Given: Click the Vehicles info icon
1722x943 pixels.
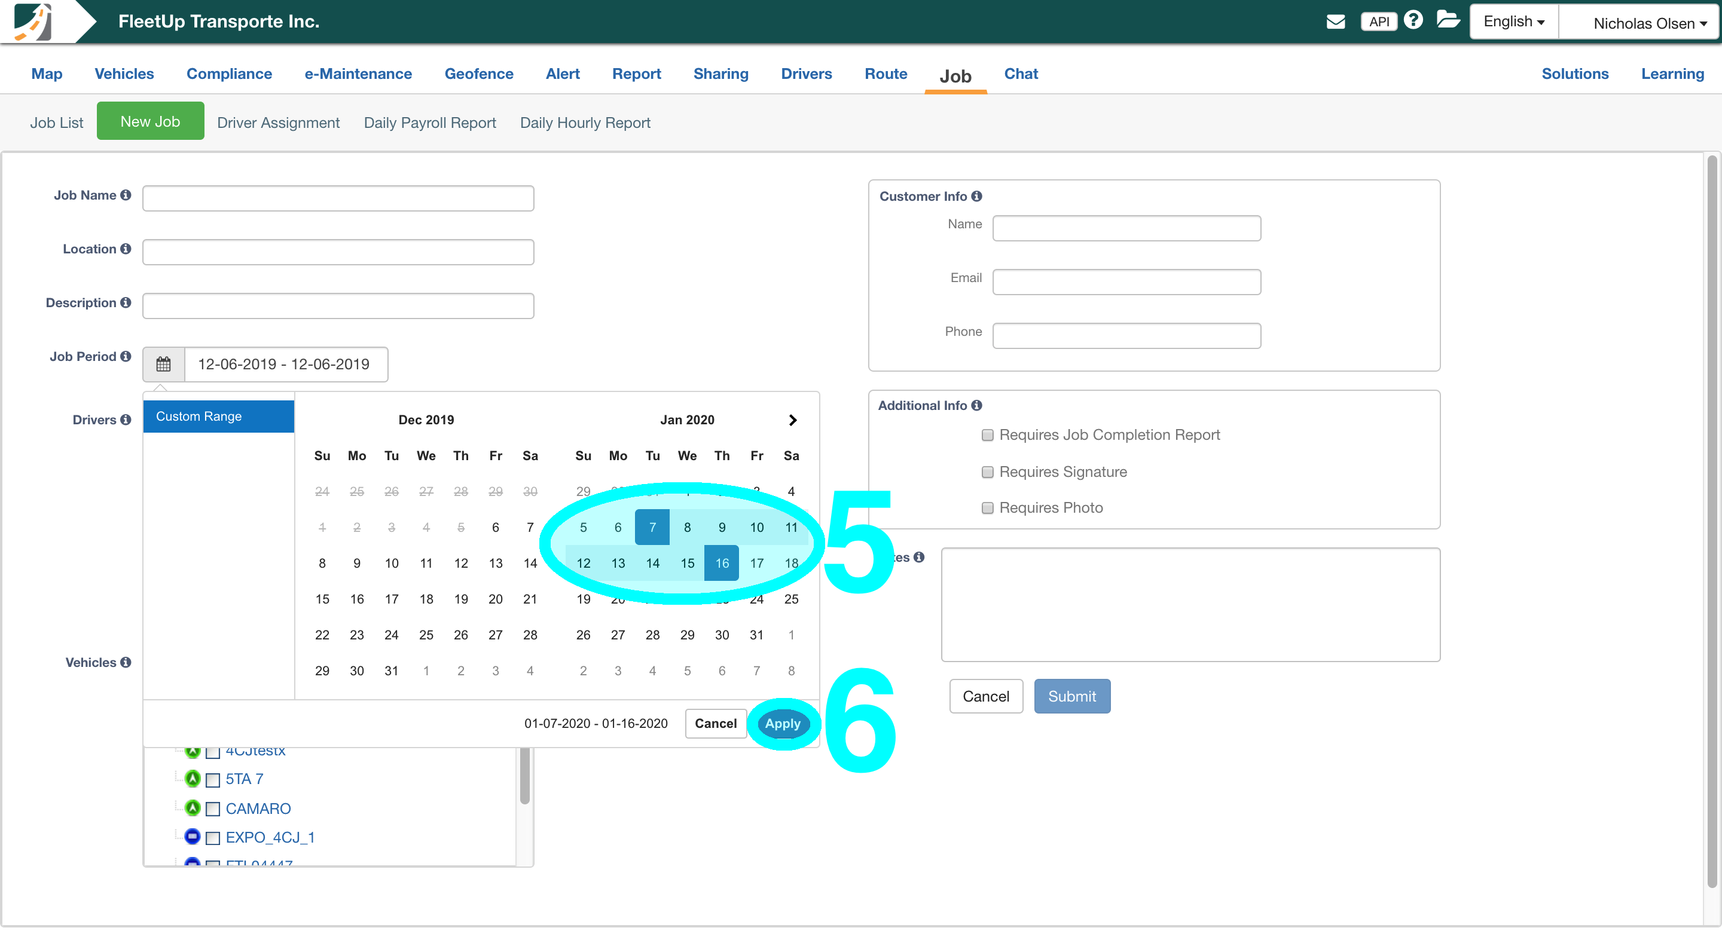Looking at the screenshot, I should tap(126, 662).
